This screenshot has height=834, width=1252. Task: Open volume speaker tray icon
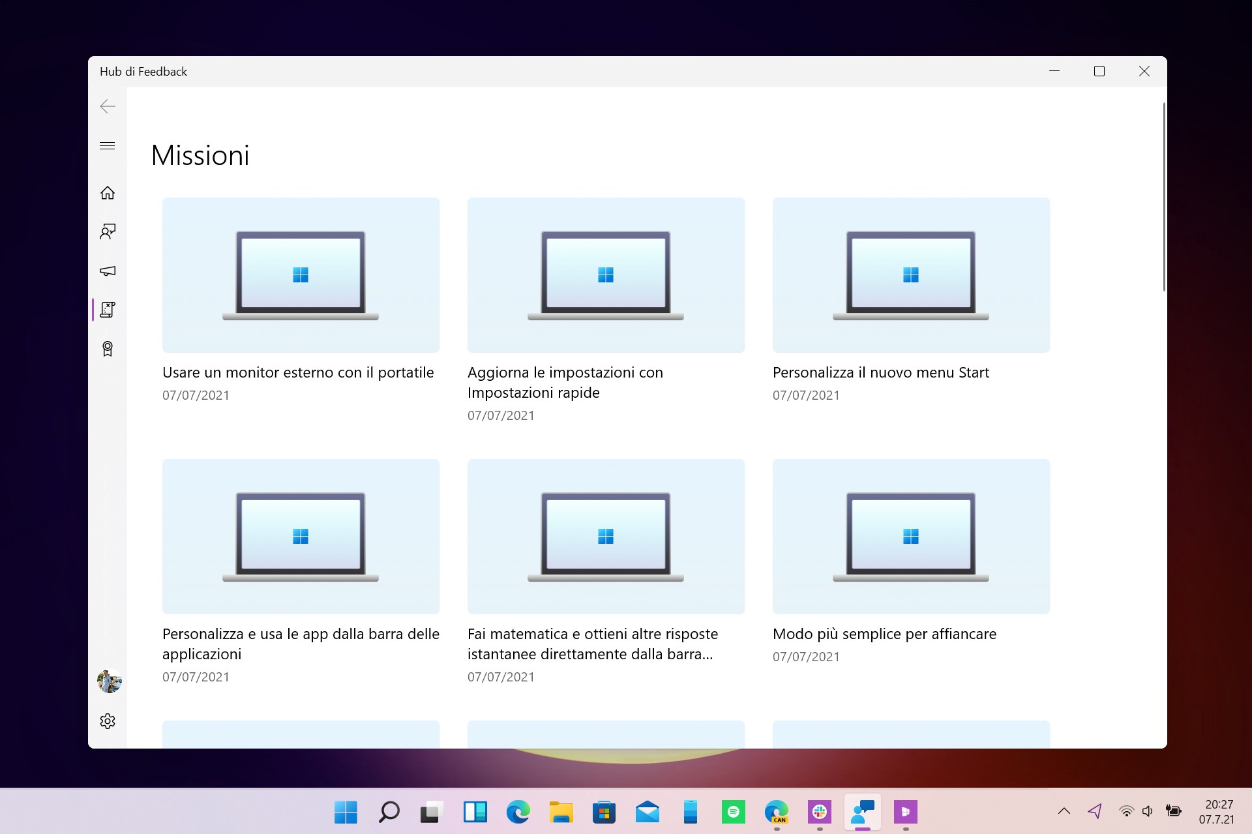[x=1148, y=811]
